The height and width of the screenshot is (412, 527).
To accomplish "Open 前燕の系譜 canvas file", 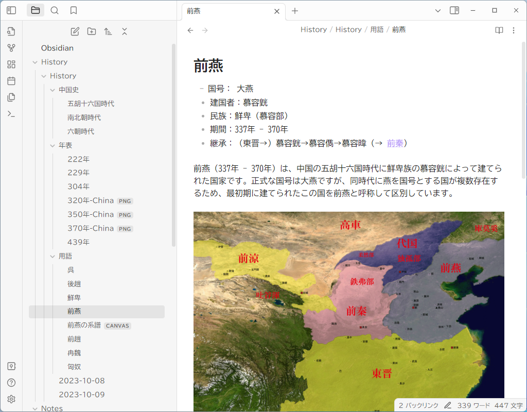I will pos(99,325).
